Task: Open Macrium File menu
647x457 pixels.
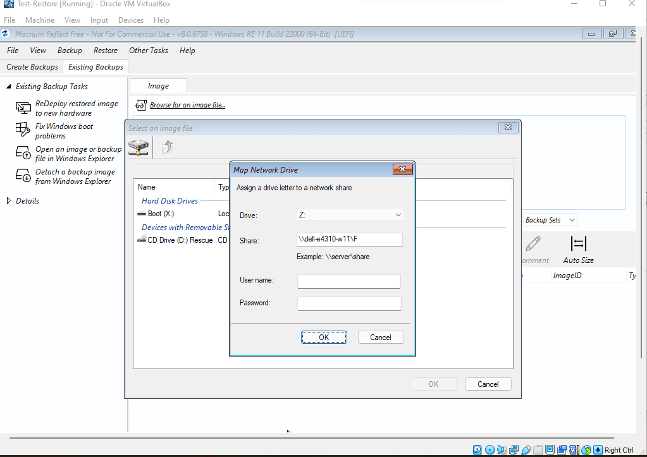Action: pyautogui.click(x=13, y=51)
